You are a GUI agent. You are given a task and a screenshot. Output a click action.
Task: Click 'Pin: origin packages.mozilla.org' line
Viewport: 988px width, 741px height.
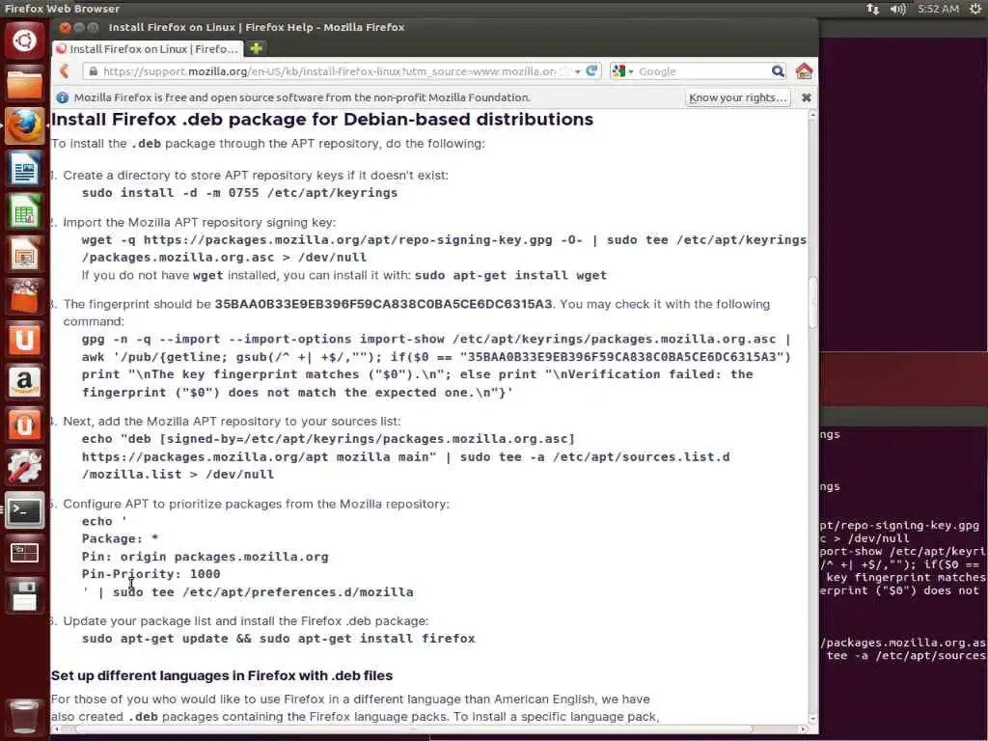coord(205,557)
